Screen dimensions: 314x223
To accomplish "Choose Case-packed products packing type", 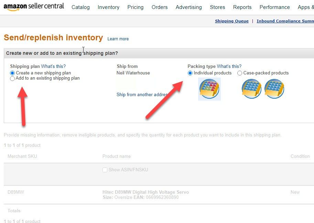I will tap(239, 73).
